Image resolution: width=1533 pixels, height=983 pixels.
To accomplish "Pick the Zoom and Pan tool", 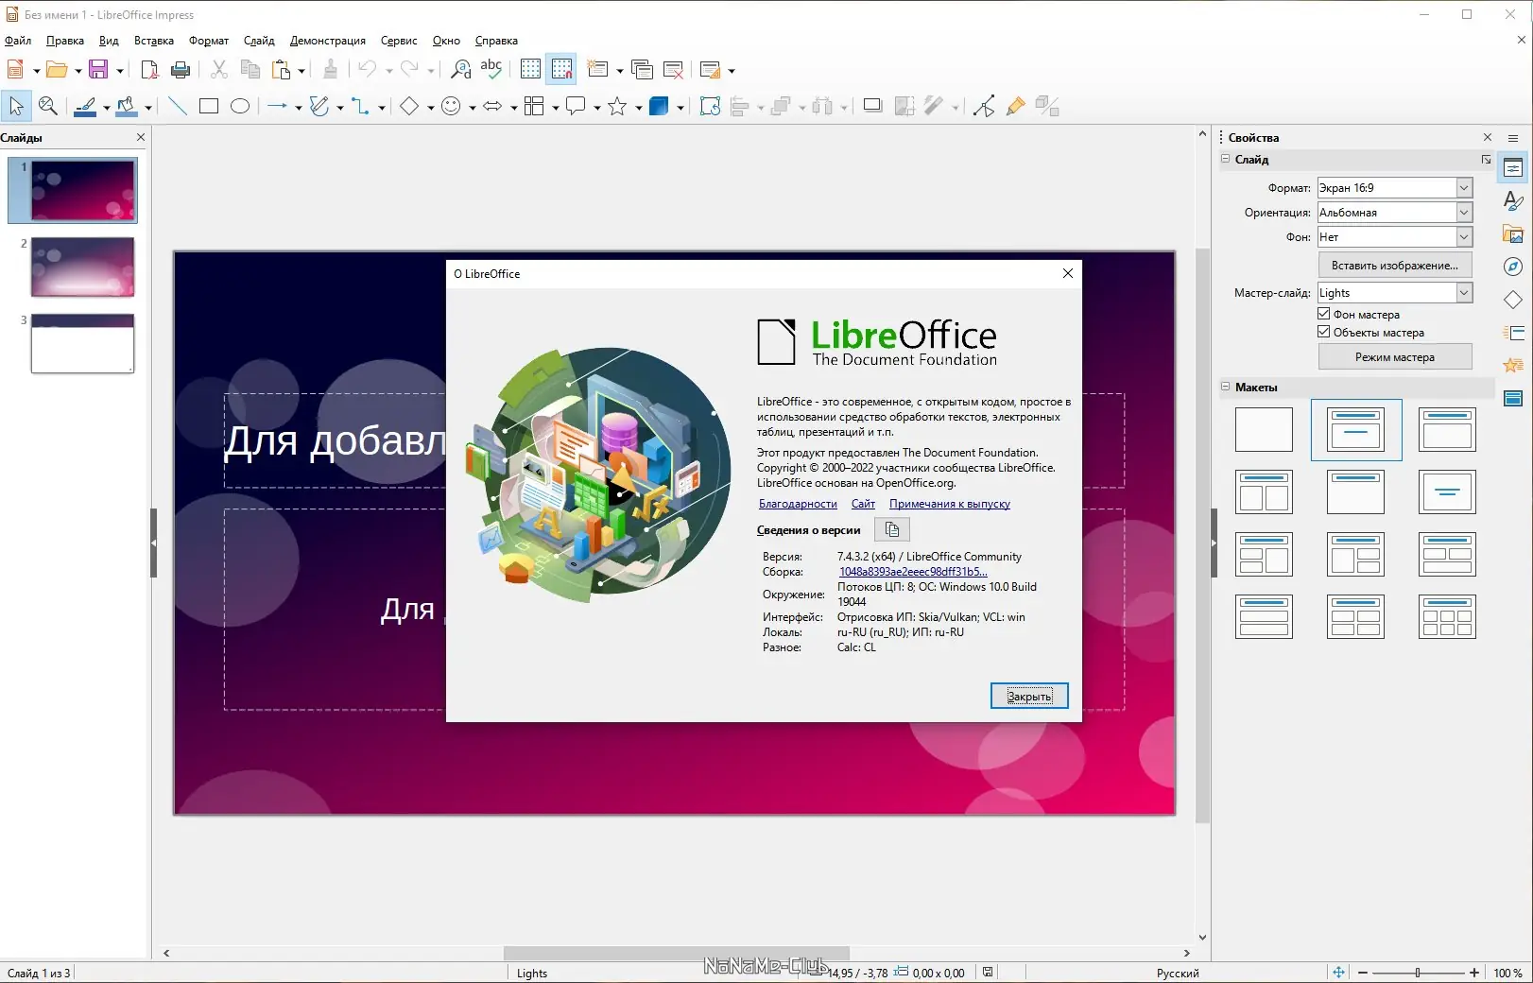I will 47,107.
